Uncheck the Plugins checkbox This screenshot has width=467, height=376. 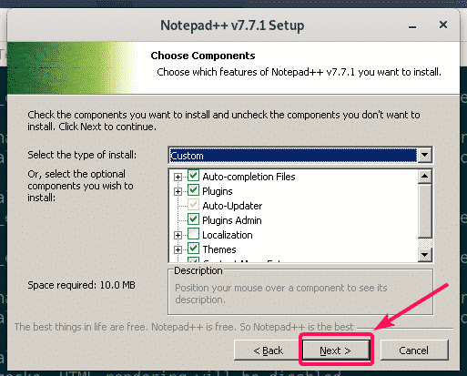(193, 190)
